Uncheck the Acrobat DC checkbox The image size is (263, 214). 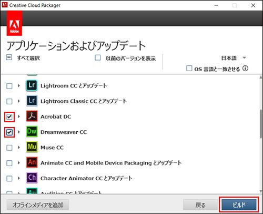coord(9,117)
